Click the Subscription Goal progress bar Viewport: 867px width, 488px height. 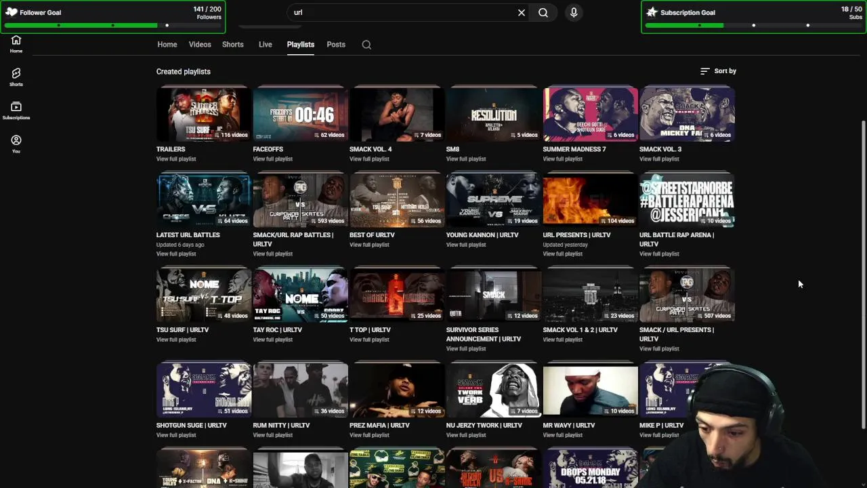753,26
